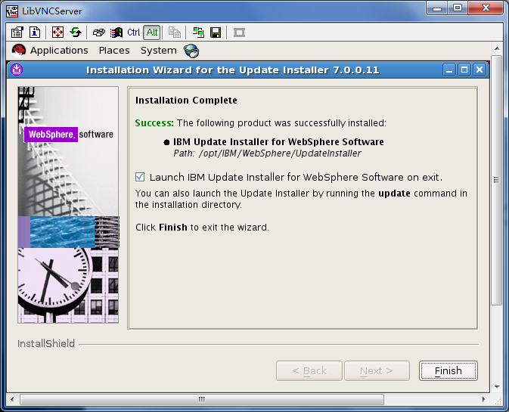Click the vertical scrollbar thumb
This screenshot has width=509, height=412.
(x=496, y=180)
